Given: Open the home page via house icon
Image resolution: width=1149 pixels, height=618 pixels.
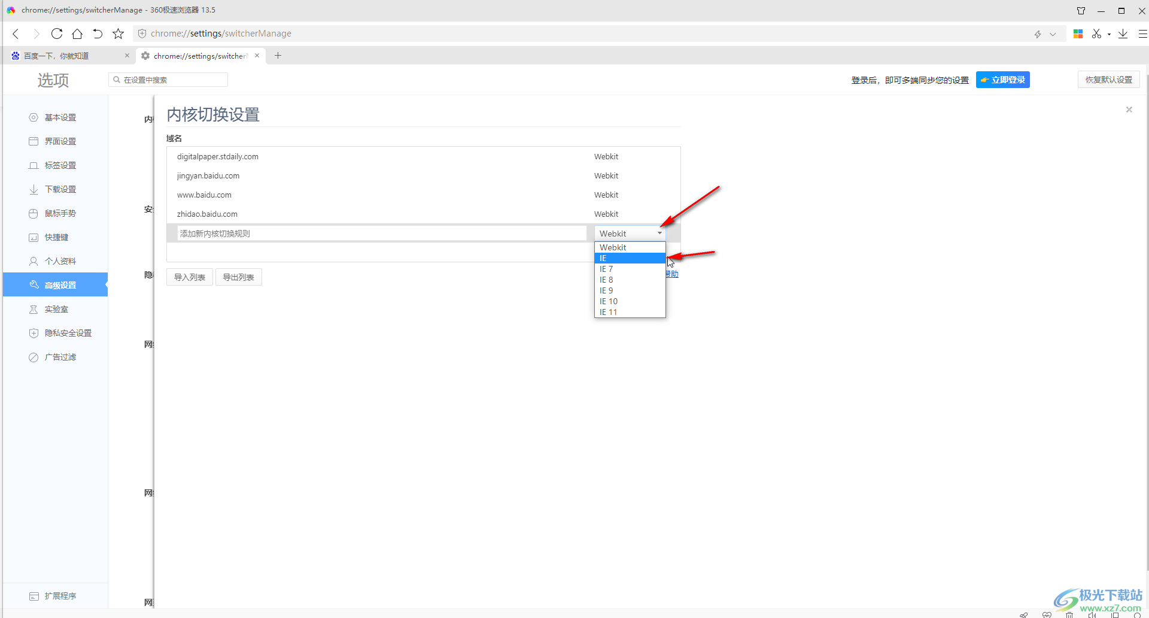Looking at the screenshot, I should pyautogui.click(x=77, y=34).
